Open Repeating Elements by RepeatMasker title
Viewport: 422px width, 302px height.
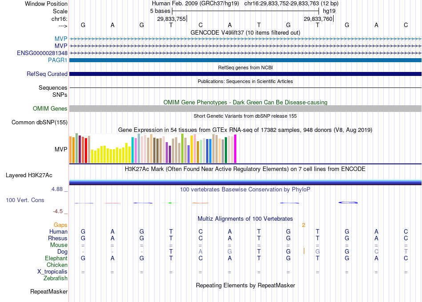(x=245, y=285)
